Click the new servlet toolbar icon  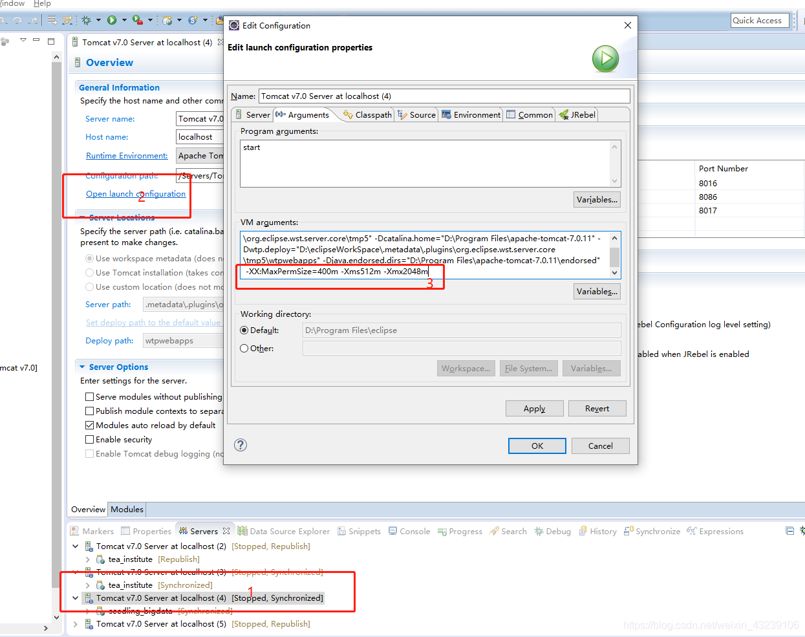[193, 20]
